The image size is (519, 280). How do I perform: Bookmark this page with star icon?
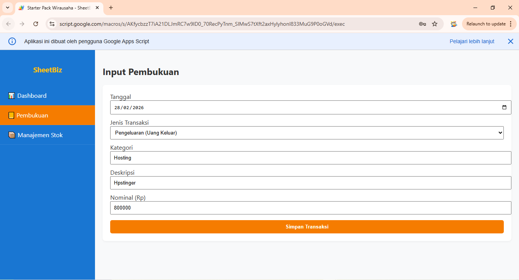(435, 24)
